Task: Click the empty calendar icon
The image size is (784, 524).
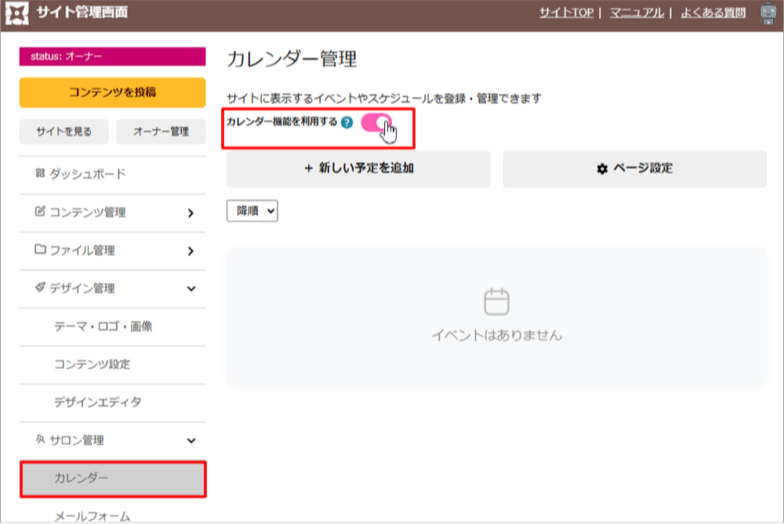Action: (x=496, y=301)
